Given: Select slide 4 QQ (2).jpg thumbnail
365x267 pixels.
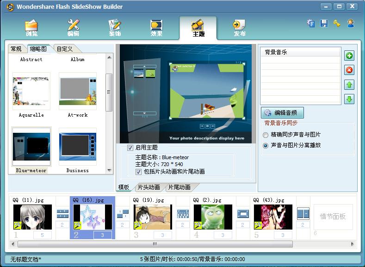Looking at the screenshot, I should pyautogui.click(x=213, y=217).
